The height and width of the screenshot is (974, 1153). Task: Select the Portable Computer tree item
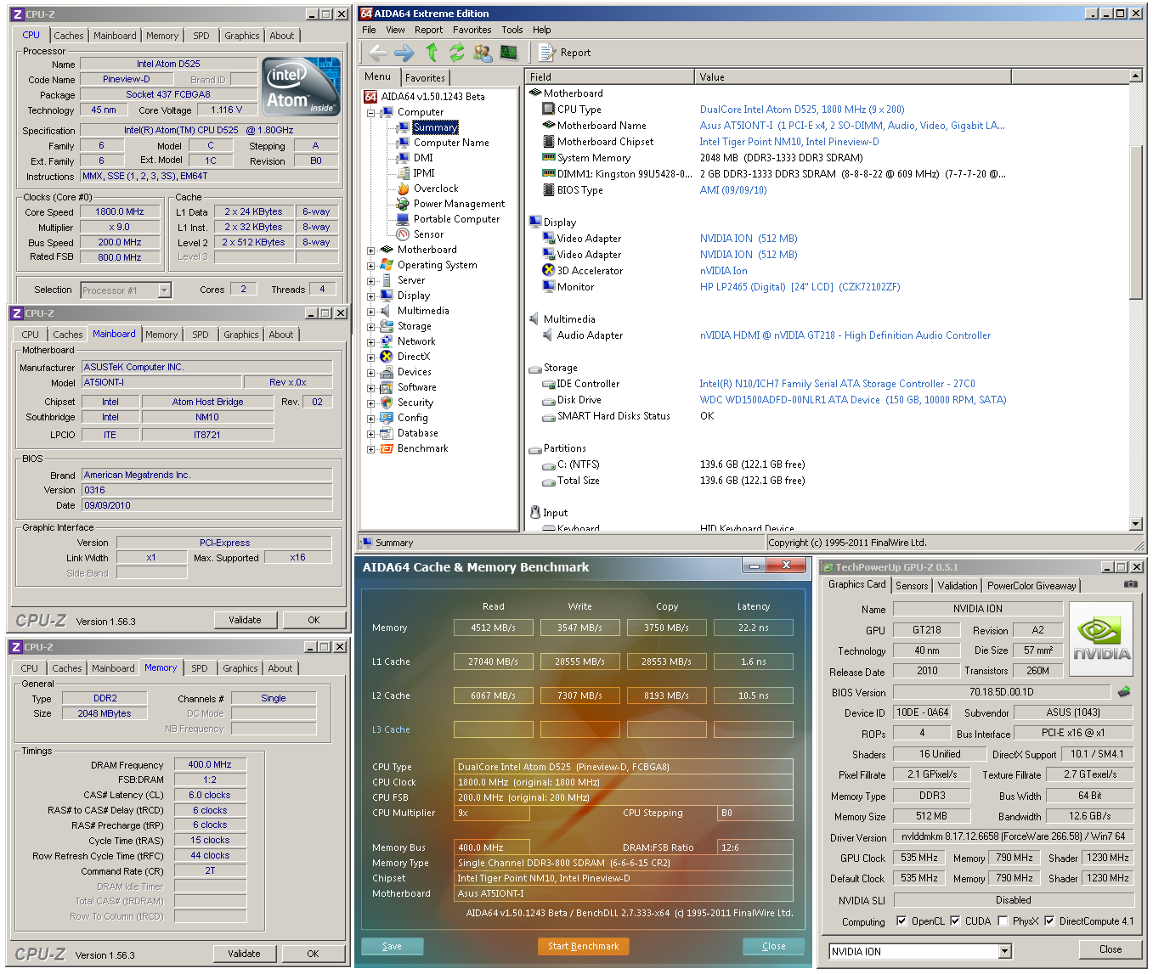456,219
